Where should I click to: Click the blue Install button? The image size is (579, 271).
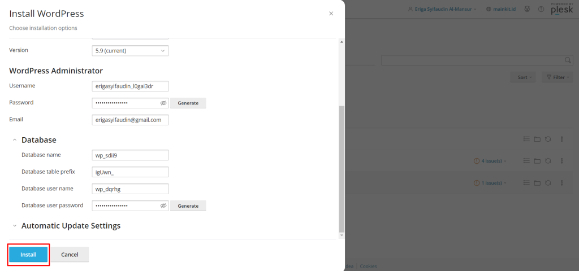(x=28, y=255)
